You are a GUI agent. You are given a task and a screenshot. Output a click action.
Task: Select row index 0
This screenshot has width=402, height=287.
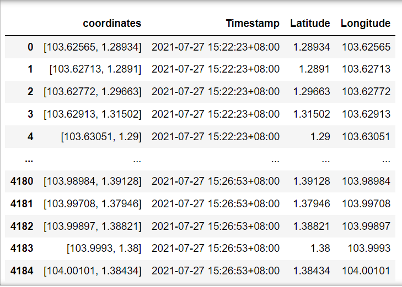click(30, 47)
